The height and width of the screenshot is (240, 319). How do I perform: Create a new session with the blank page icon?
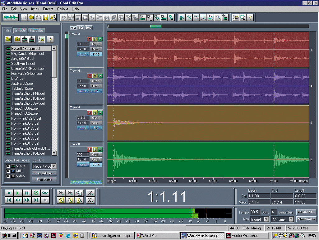pyautogui.click(x=24, y=17)
